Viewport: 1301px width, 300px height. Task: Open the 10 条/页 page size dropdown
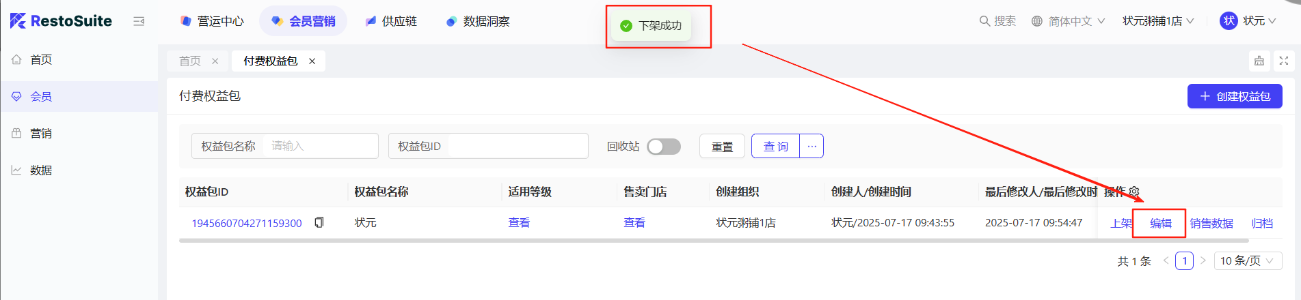tap(1247, 261)
